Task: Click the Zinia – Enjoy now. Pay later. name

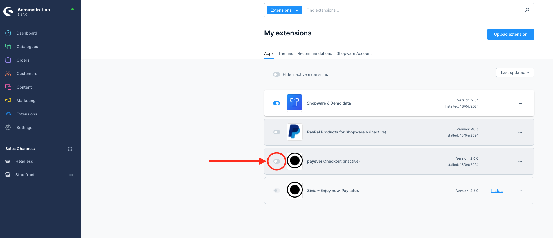Action: (333, 191)
